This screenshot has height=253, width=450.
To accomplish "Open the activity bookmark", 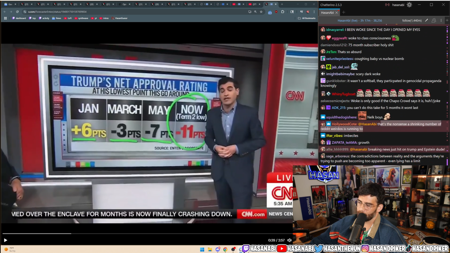I will (44, 18).
